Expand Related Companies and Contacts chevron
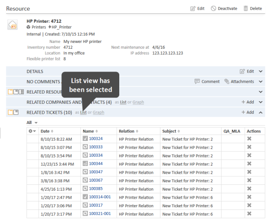269x222 pixels. pos(260,102)
